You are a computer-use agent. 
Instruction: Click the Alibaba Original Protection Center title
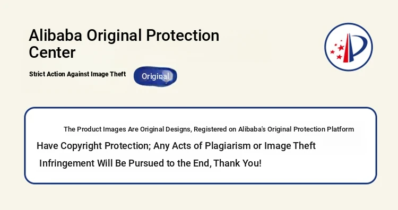(124, 43)
